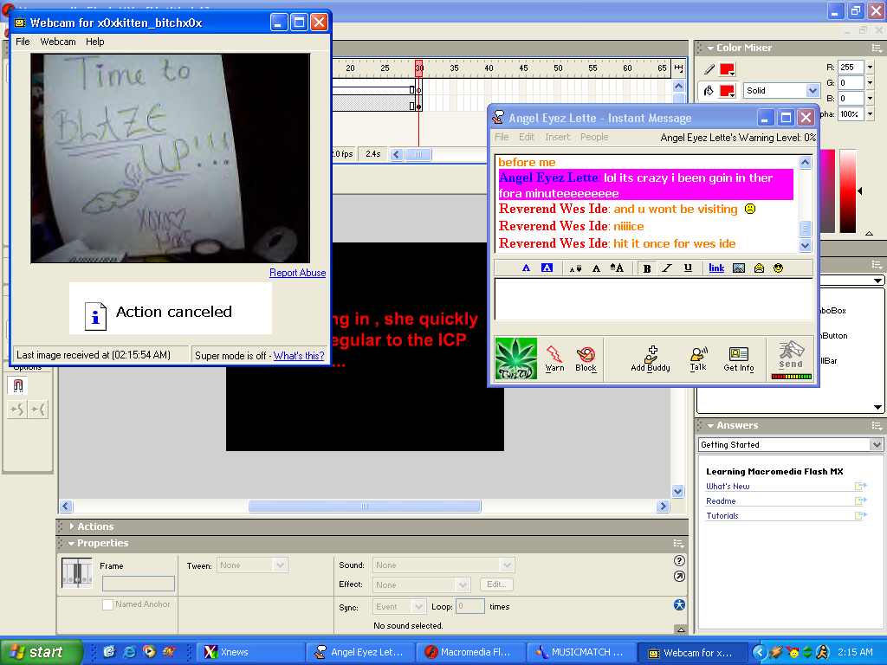
Task: Insert a smiley with the emoticon icon
Action: tap(778, 268)
